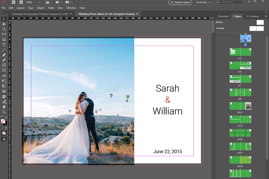Viewport: 269px width, 179px height.
Task: Open the Essentials workspace switcher
Action: point(203,2)
